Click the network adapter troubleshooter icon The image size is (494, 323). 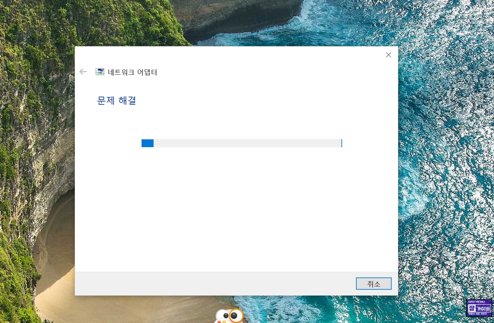[x=100, y=72]
